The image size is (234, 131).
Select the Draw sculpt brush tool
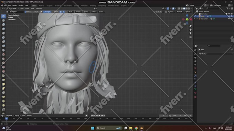click(x=3, y=16)
